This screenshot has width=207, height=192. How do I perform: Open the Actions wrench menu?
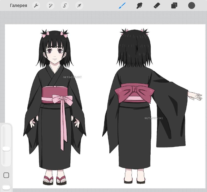coord(36,5)
